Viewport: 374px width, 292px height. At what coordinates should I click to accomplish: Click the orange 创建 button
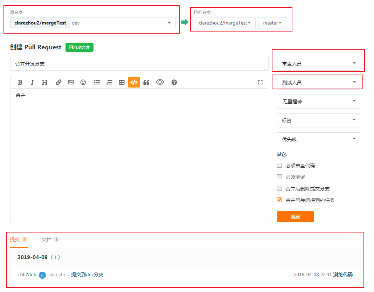tap(295, 217)
